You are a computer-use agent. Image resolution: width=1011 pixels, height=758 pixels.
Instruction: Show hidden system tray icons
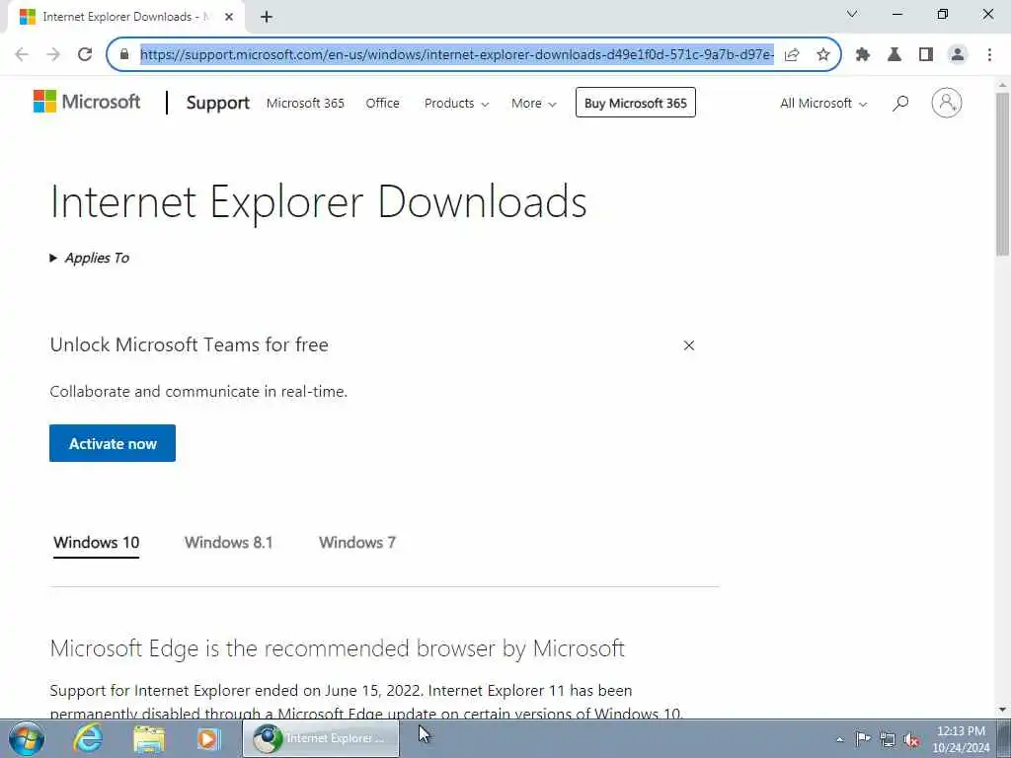[839, 739]
